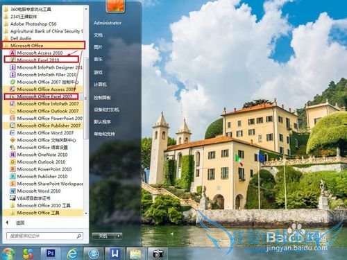
Task: Open Microsoft Office 语言设置 icon
Action: [12, 148]
